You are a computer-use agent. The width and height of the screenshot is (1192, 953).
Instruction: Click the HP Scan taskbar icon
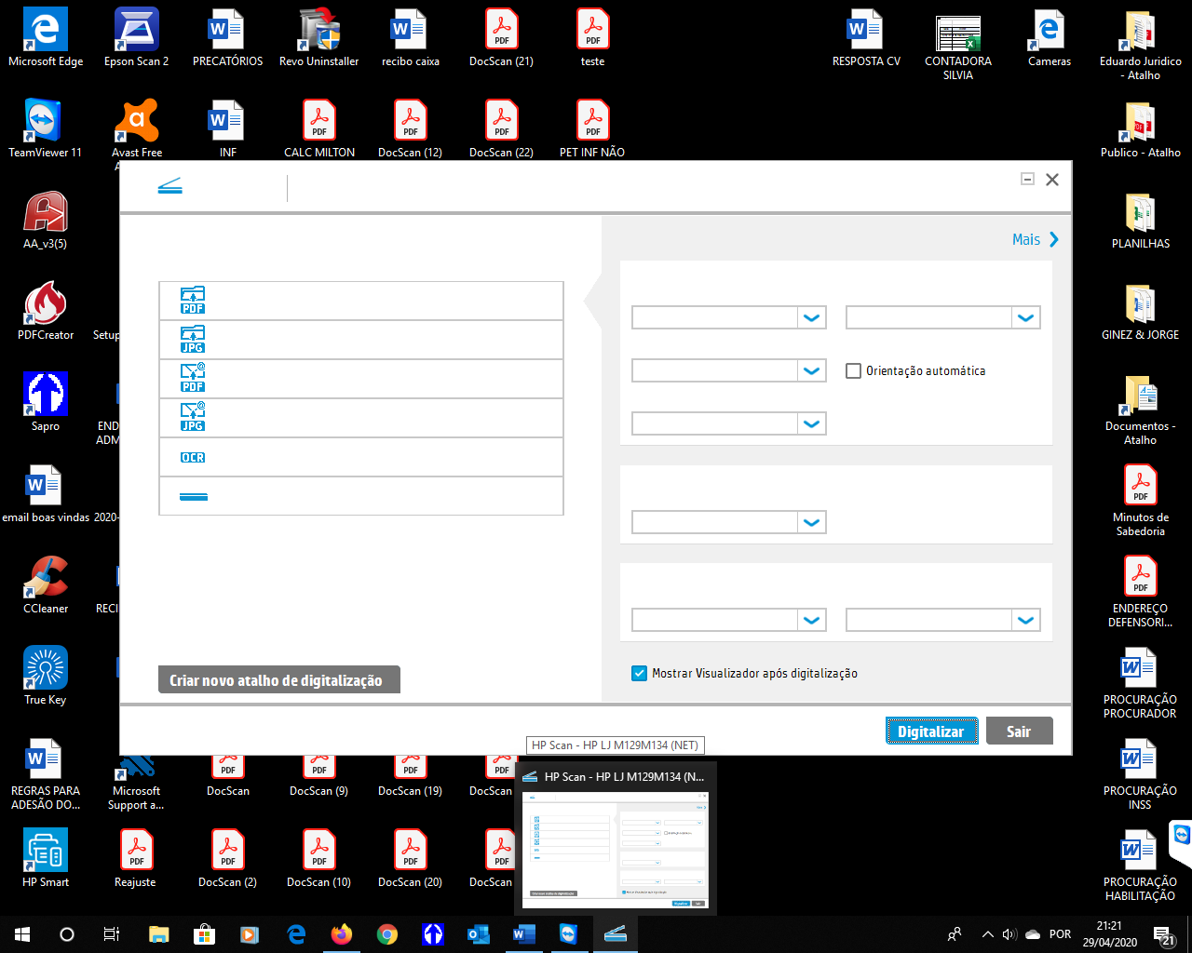[x=616, y=933]
